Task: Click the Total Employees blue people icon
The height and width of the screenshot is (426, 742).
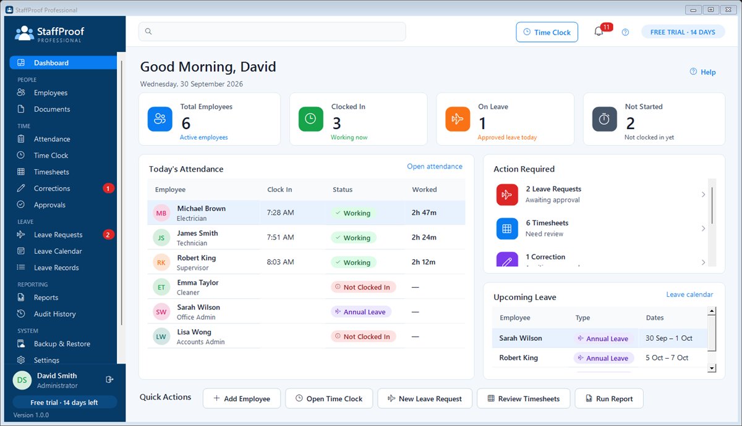Action: tap(160, 119)
